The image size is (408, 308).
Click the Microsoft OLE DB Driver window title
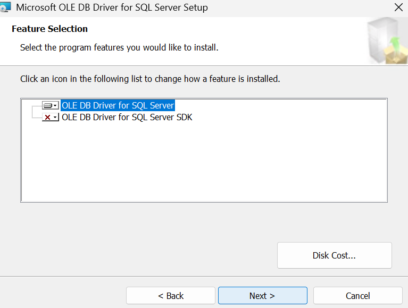pyautogui.click(x=112, y=7)
